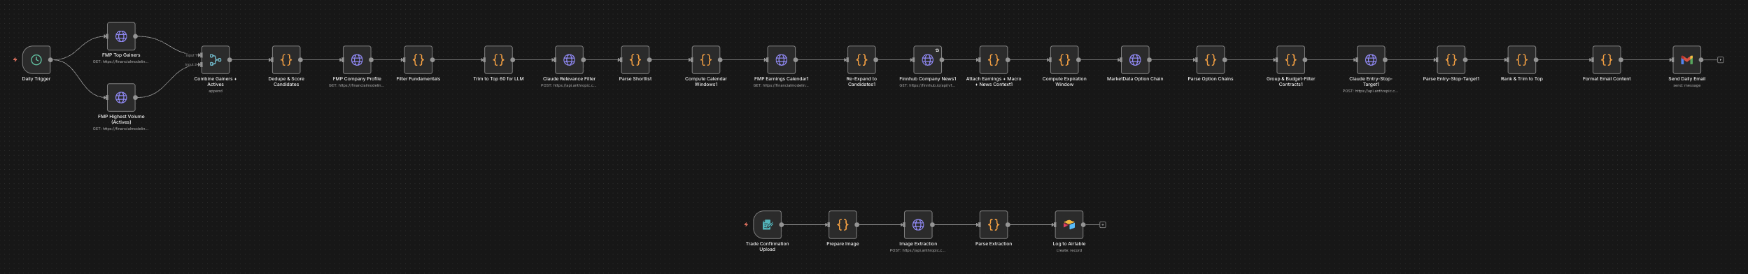Open the Parse Option Chains node
The height and width of the screenshot is (274, 1748).
[1211, 60]
